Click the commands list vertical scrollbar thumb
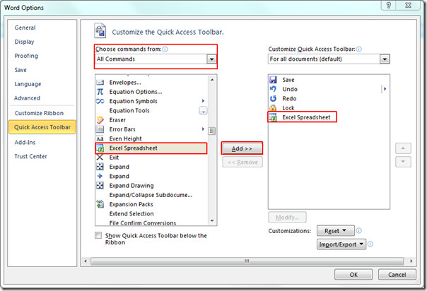 (212, 131)
